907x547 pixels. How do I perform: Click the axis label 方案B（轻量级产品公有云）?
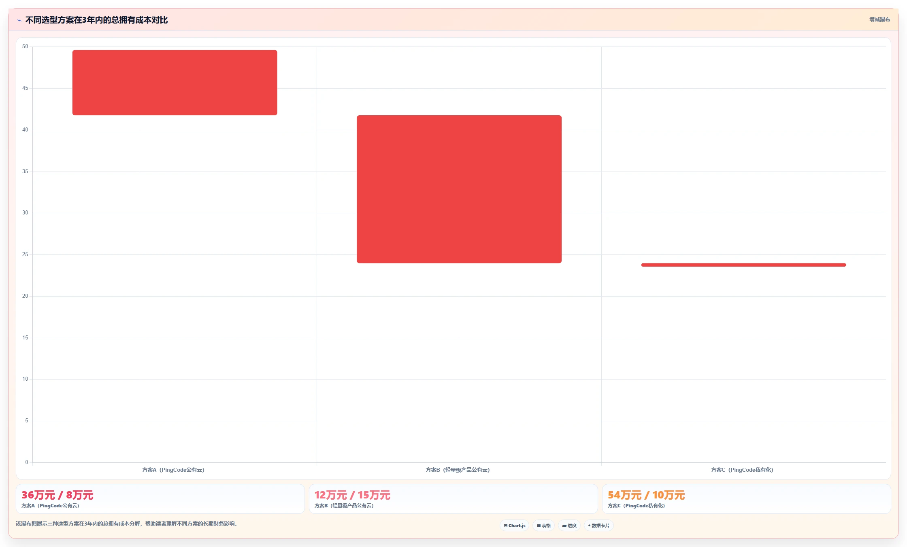pyautogui.click(x=458, y=470)
